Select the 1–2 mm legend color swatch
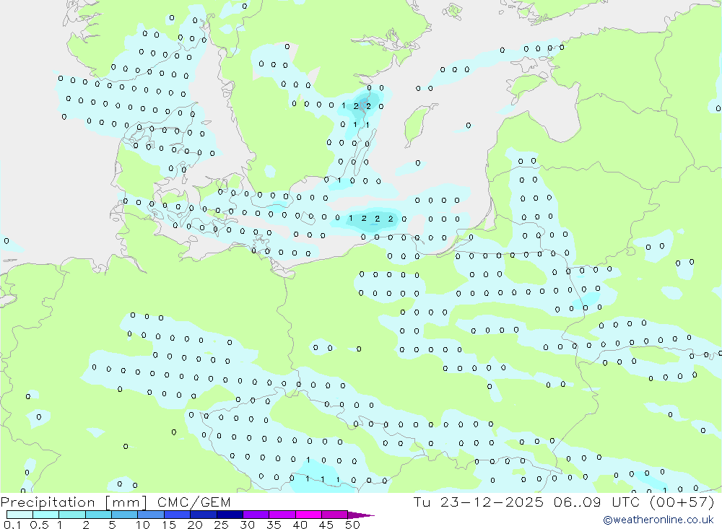The height and width of the screenshot is (529, 722). [71, 515]
